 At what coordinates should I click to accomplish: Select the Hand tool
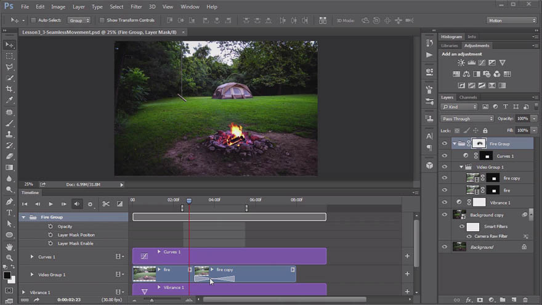pos(9,246)
